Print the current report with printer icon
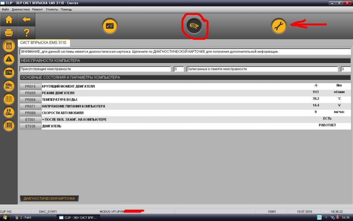 [9, 33]
